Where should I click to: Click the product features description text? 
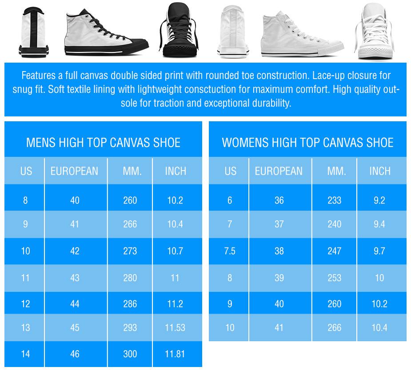[x=205, y=90]
